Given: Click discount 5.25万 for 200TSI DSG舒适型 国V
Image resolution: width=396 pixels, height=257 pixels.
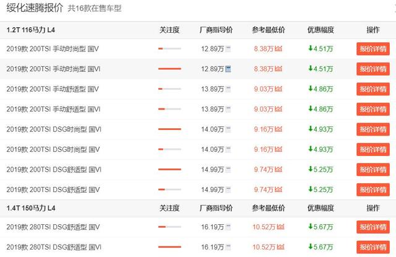Looking at the screenshot, I should click(x=321, y=189).
